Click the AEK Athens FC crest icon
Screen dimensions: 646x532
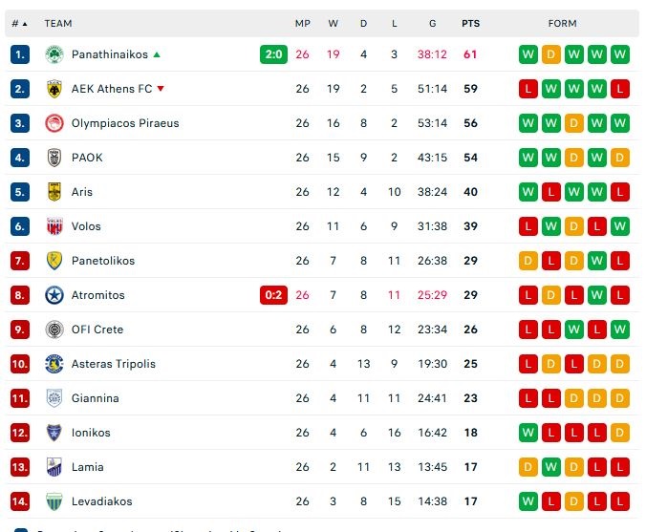point(54,89)
